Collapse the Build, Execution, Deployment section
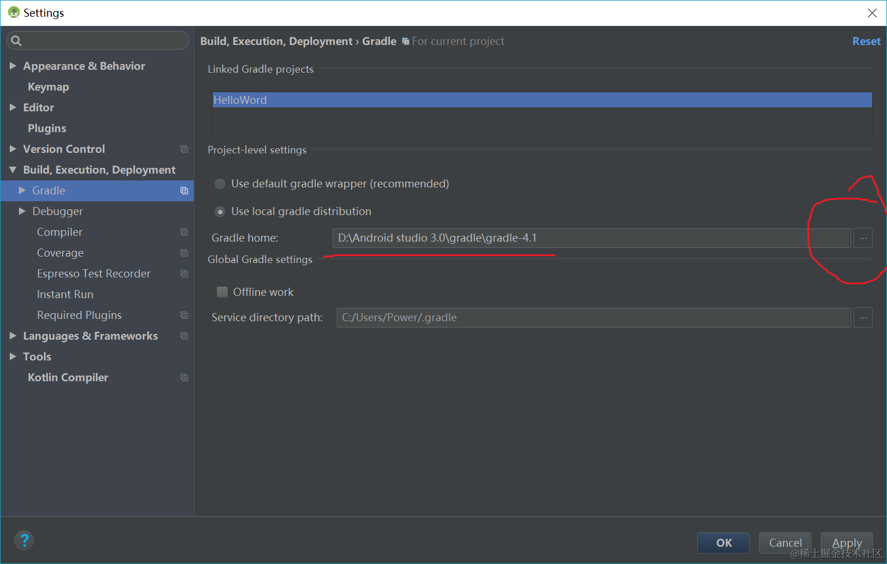Screen dimensions: 887x564 click(x=13, y=170)
